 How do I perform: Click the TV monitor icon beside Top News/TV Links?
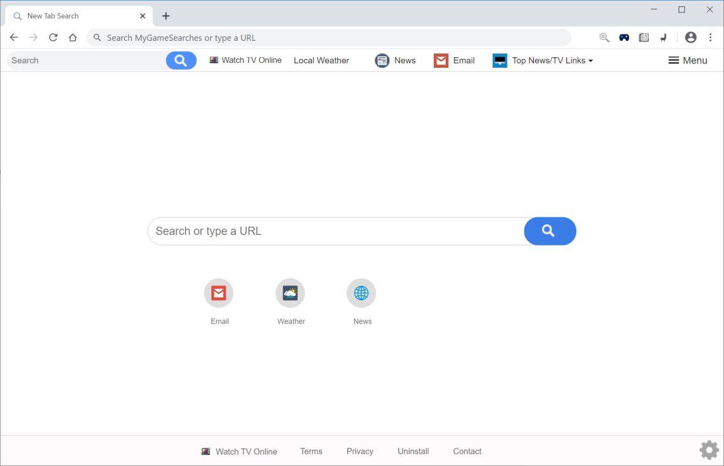[499, 60]
